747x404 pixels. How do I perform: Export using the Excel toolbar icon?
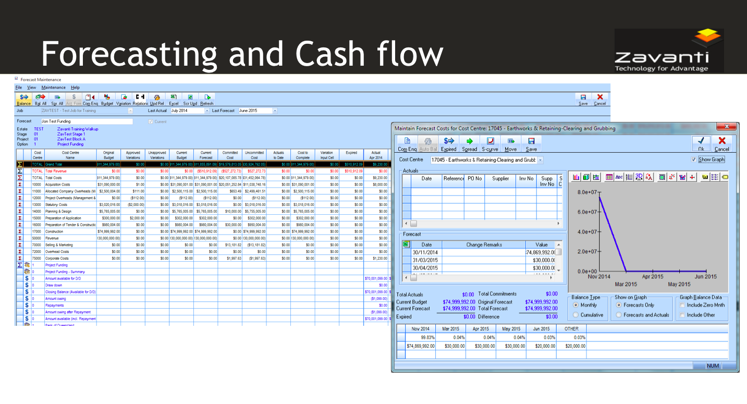tap(174, 100)
